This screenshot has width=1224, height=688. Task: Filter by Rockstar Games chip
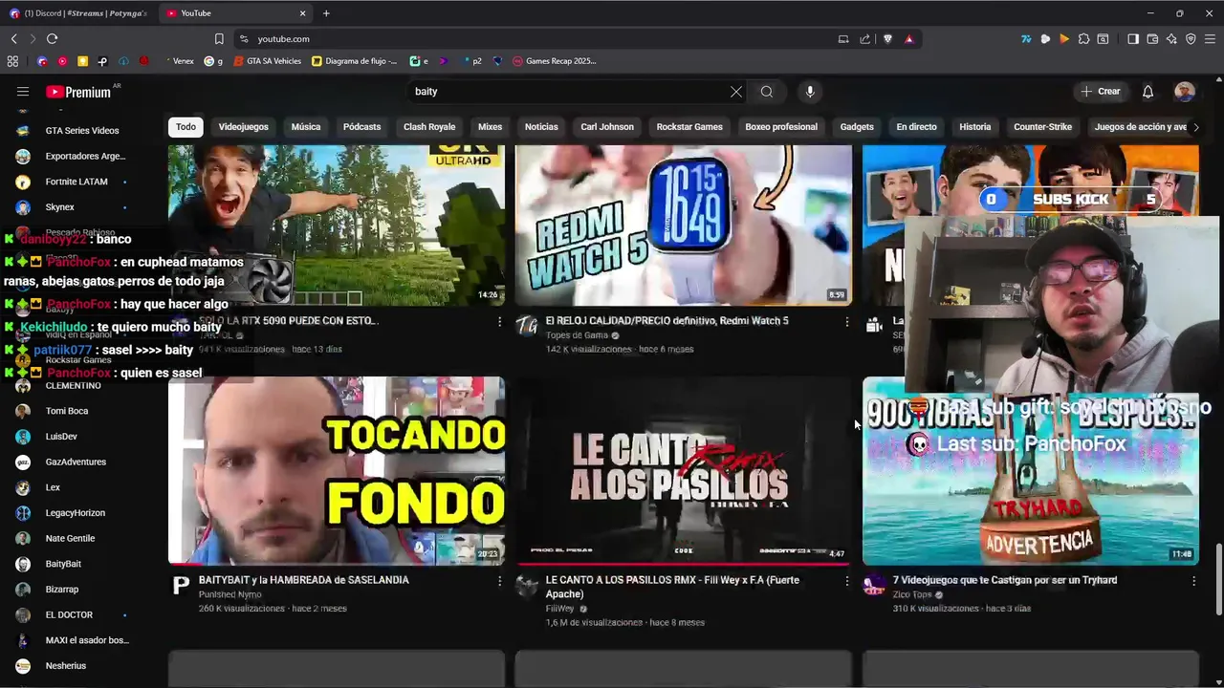[689, 127]
